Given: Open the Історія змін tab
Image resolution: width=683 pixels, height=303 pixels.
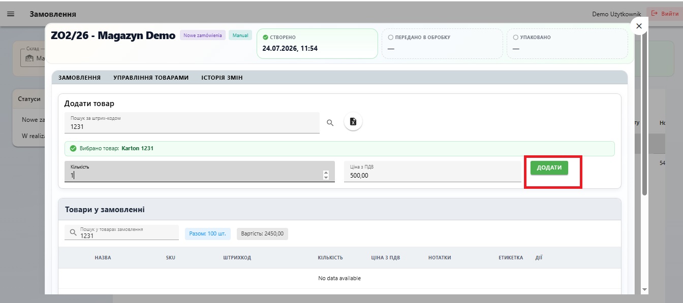Looking at the screenshot, I should 222,78.
